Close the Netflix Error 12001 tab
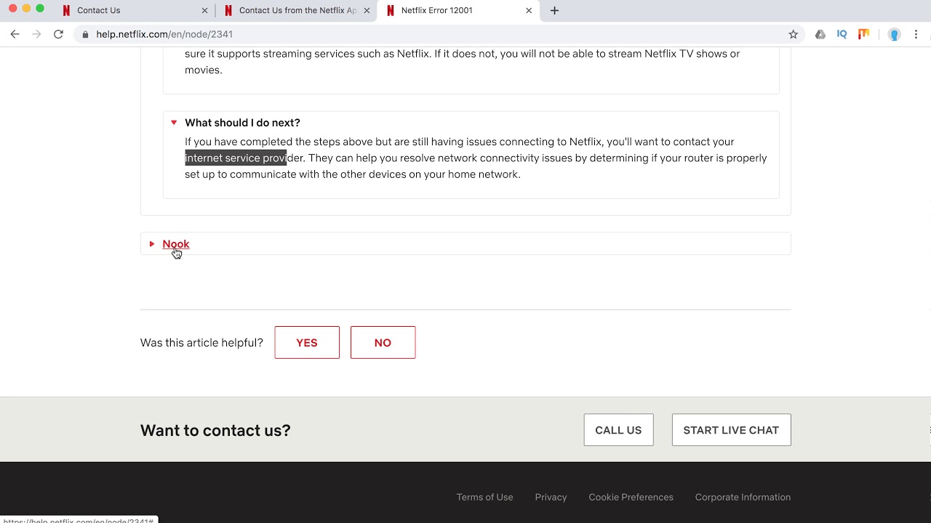This screenshot has height=523, width=931. pos(529,10)
